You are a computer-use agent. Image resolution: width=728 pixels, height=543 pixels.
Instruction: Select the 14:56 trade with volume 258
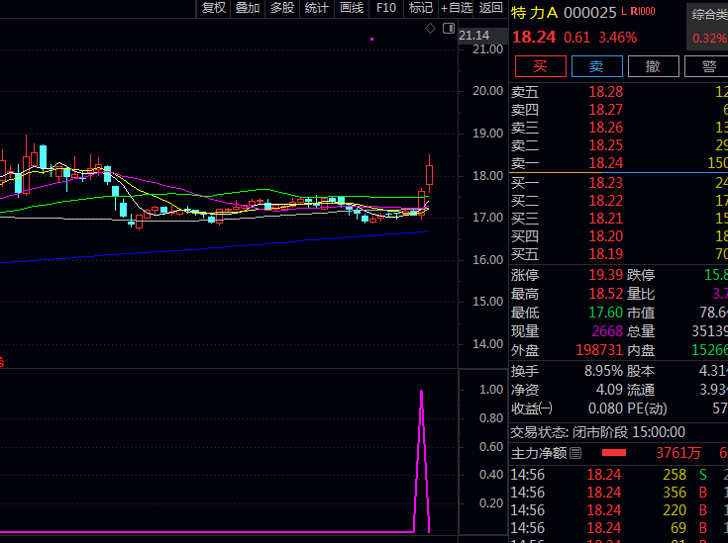point(618,475)
